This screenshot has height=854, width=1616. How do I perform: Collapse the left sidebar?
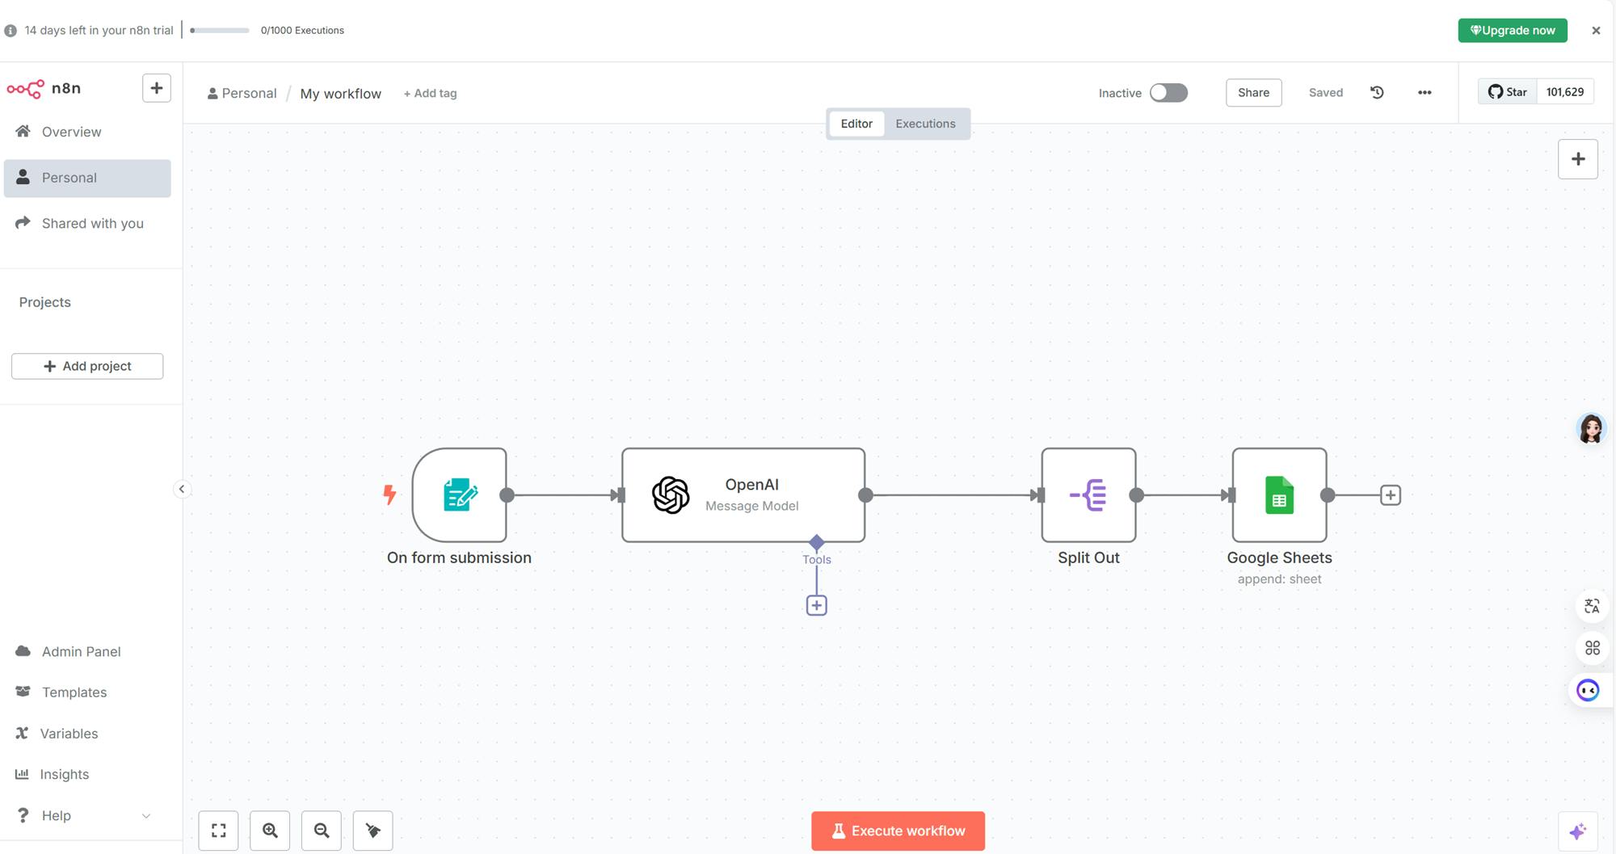click(182, 489)
